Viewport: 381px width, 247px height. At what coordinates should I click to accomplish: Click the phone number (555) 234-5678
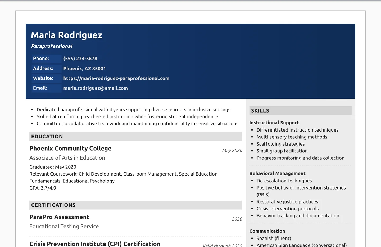point(80,59)
